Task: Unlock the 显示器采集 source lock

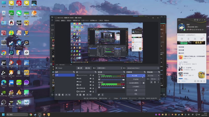Action: pos(93,92)
